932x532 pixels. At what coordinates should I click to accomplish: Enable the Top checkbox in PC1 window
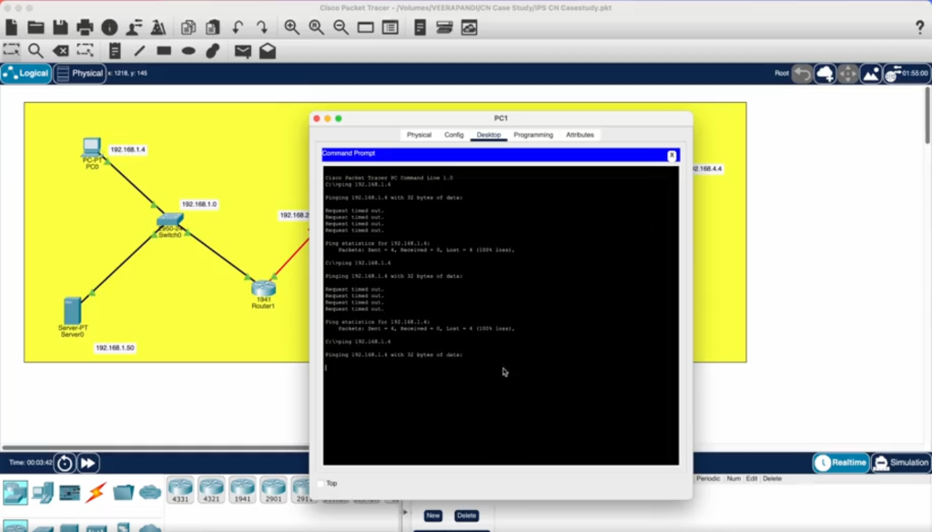pos(321,484)
